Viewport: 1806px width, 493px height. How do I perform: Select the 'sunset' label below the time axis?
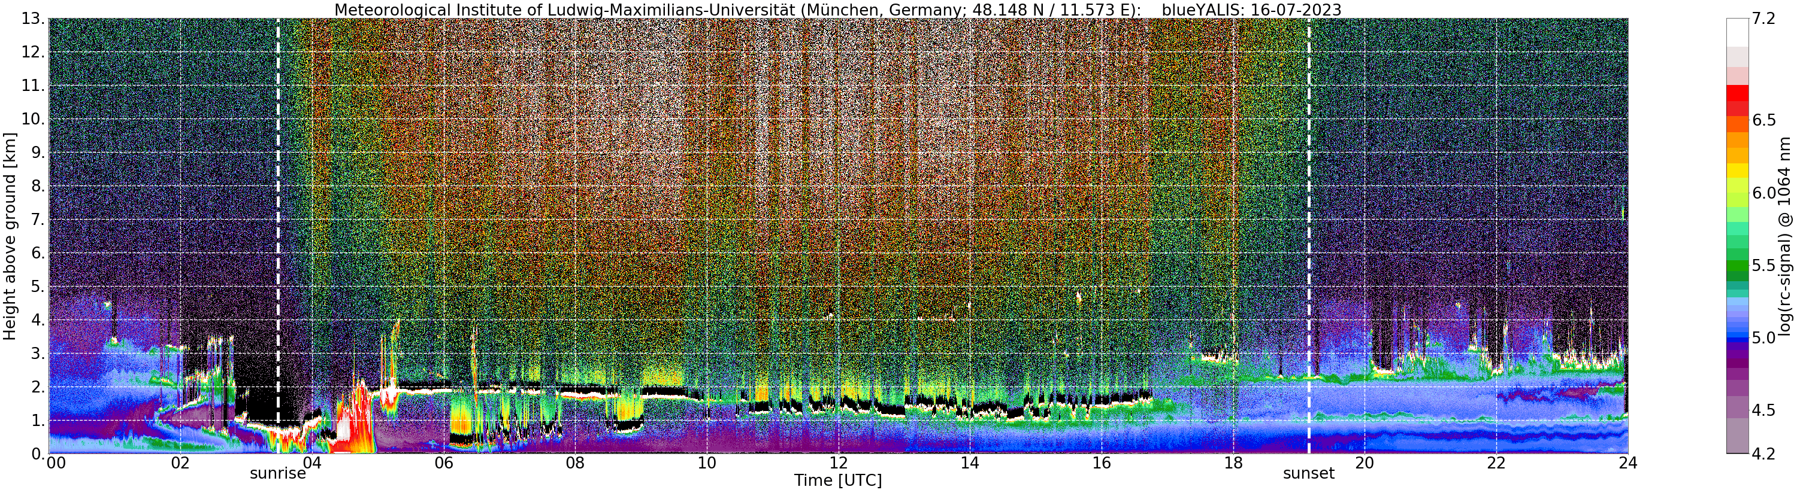(x=1308, y=473)
